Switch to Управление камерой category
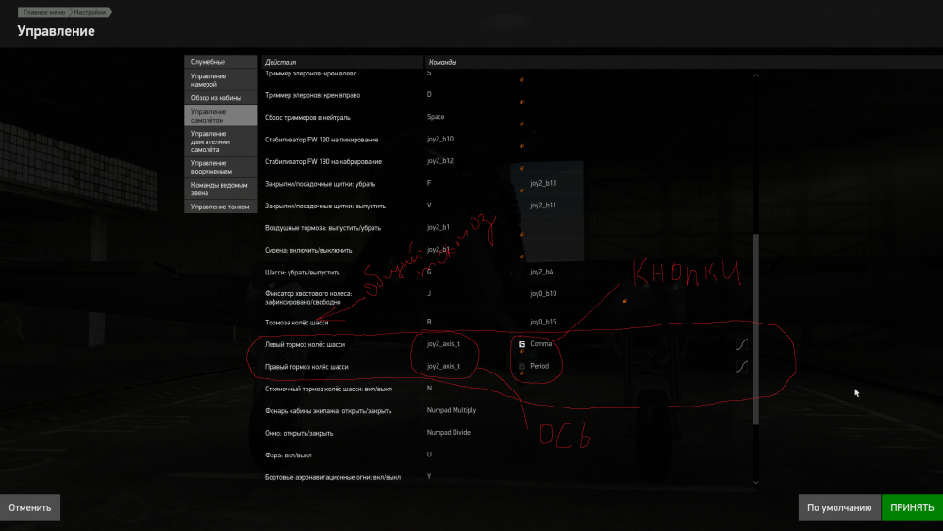943x531 pixels. [x=221, y=80]
